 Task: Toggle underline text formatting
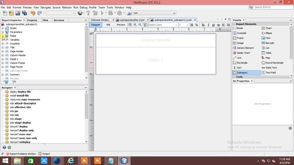(213, 25)
